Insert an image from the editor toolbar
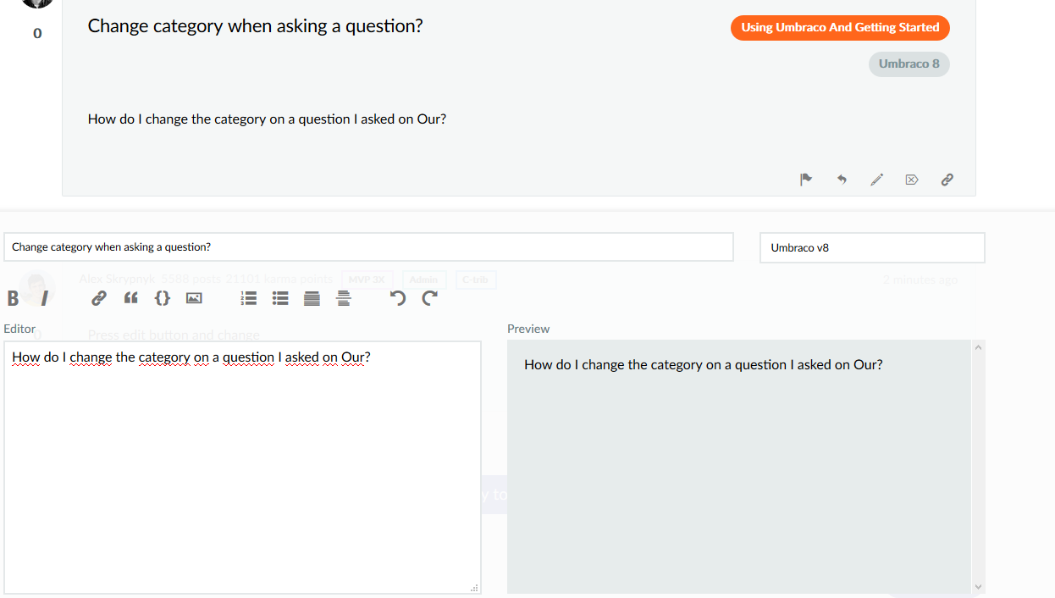The height and width of the screenshot is (598, 1055). coord(194,298)
